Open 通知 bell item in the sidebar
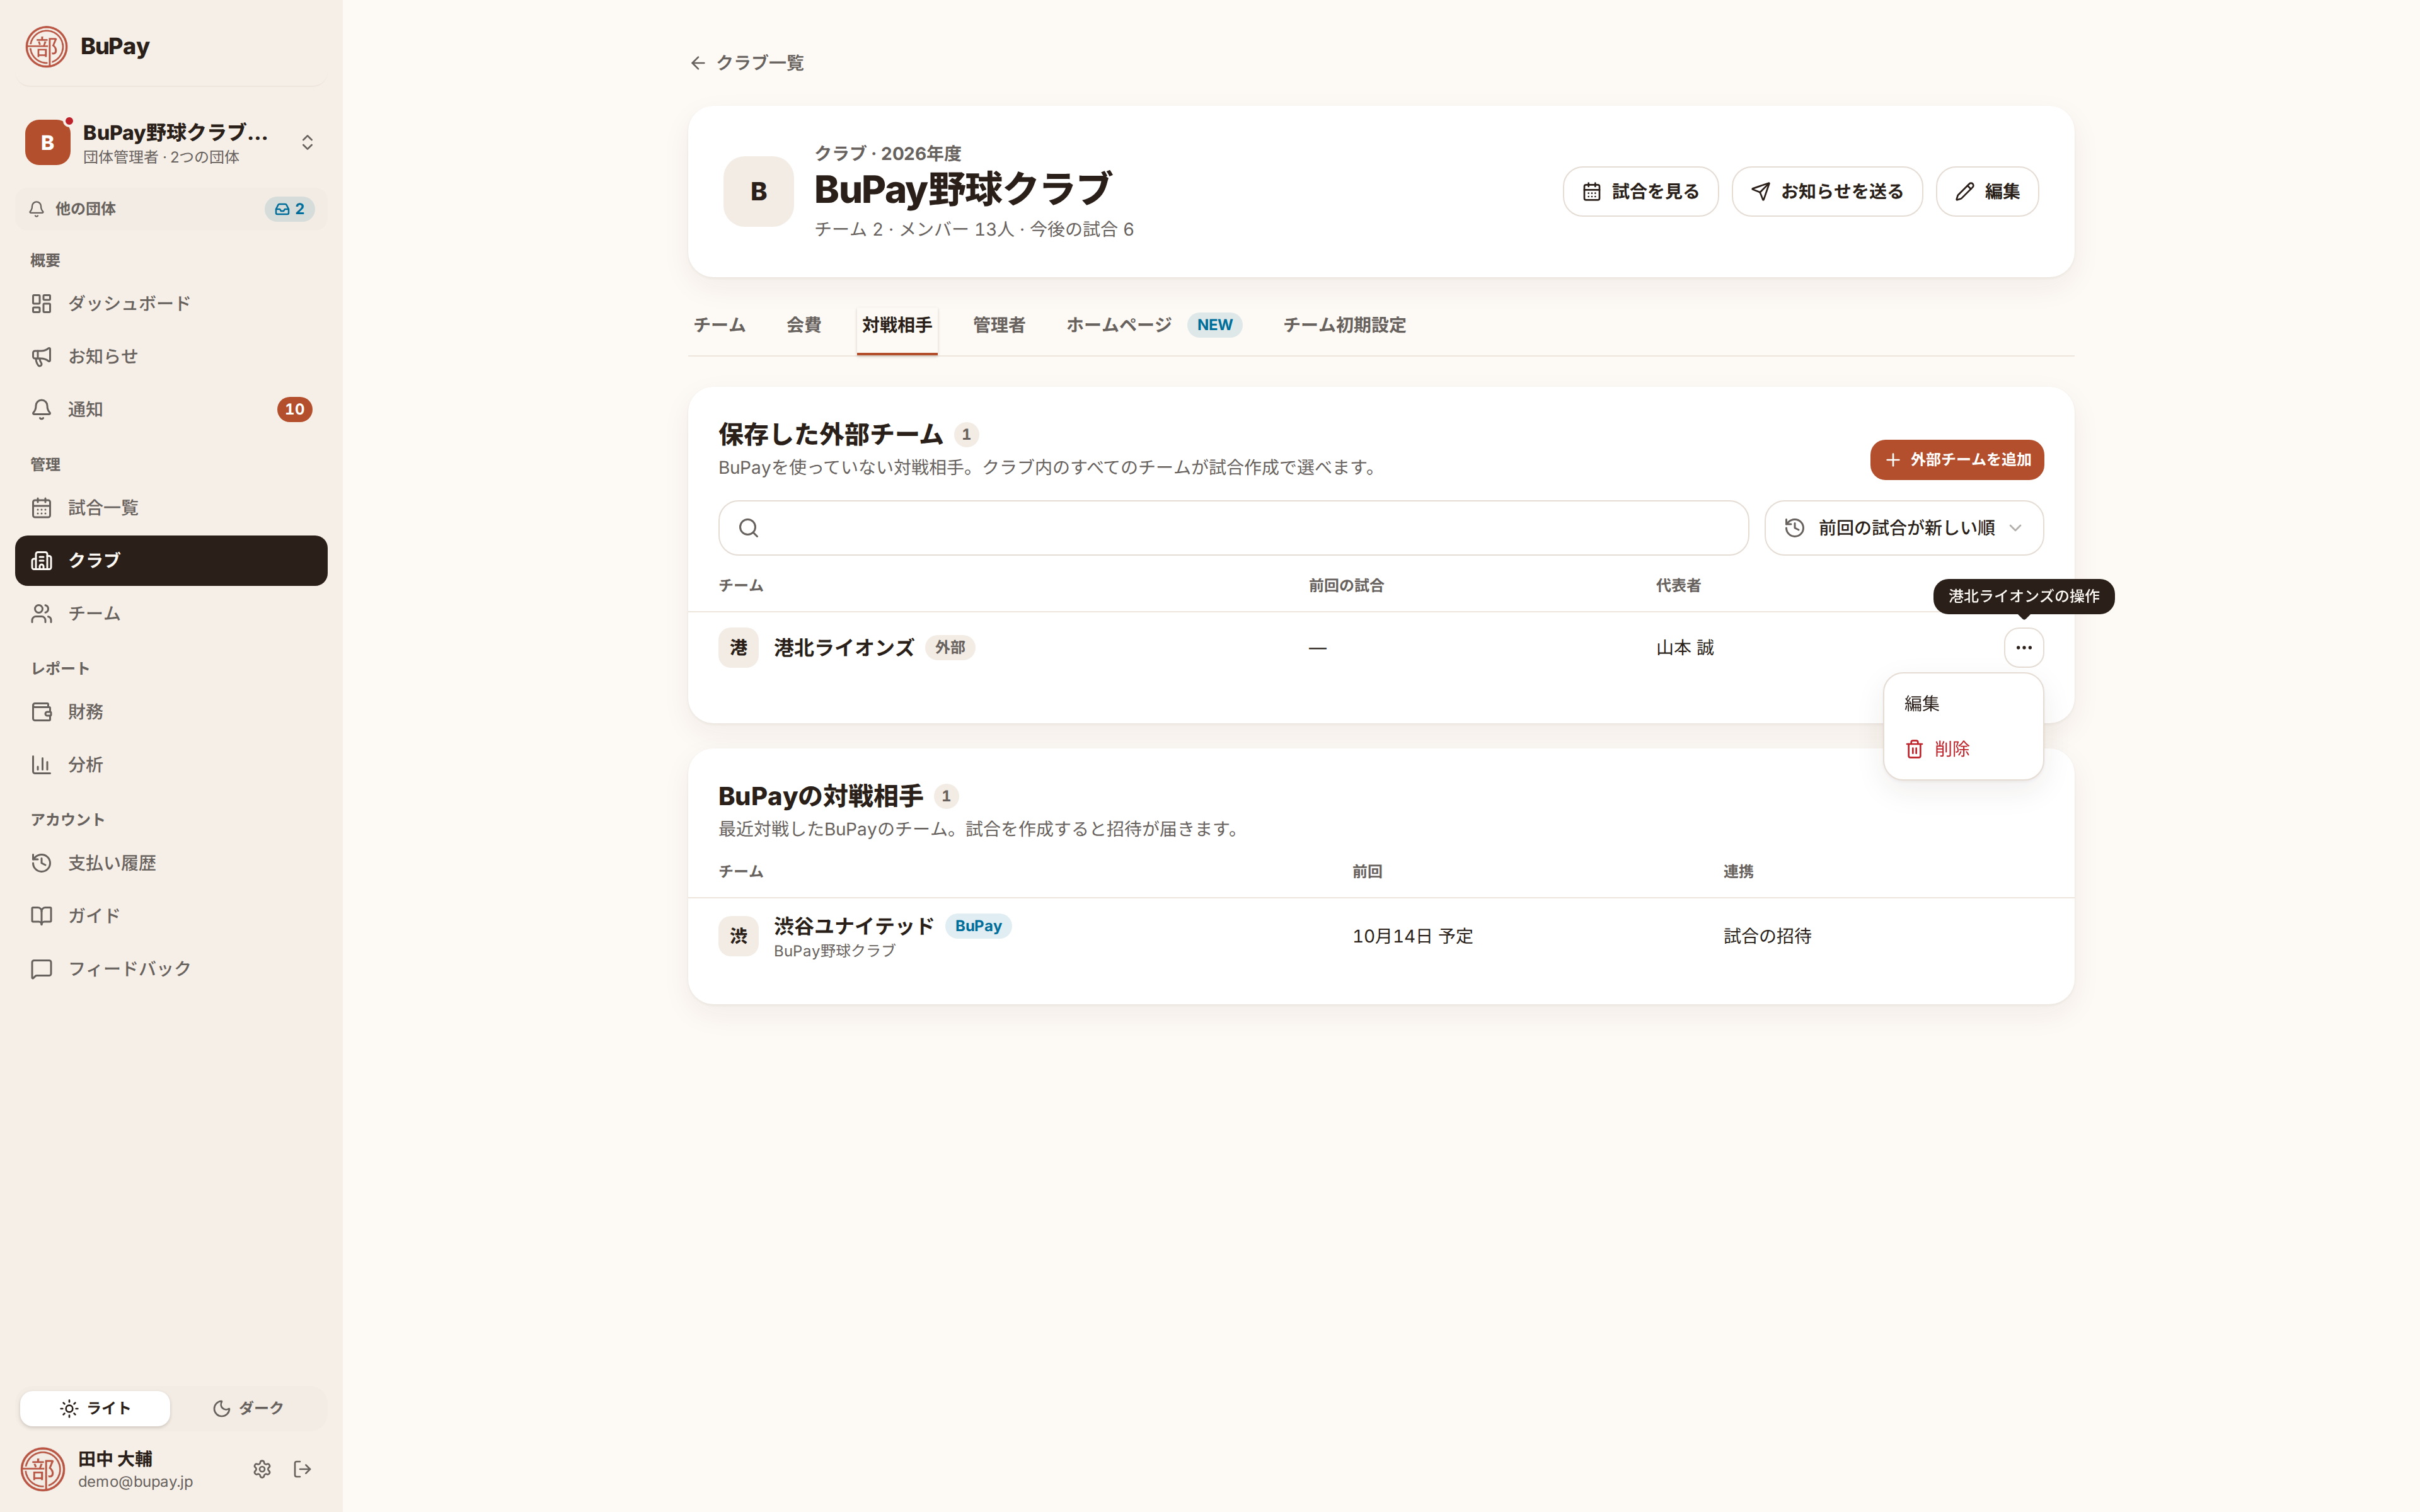 point(171,409)
